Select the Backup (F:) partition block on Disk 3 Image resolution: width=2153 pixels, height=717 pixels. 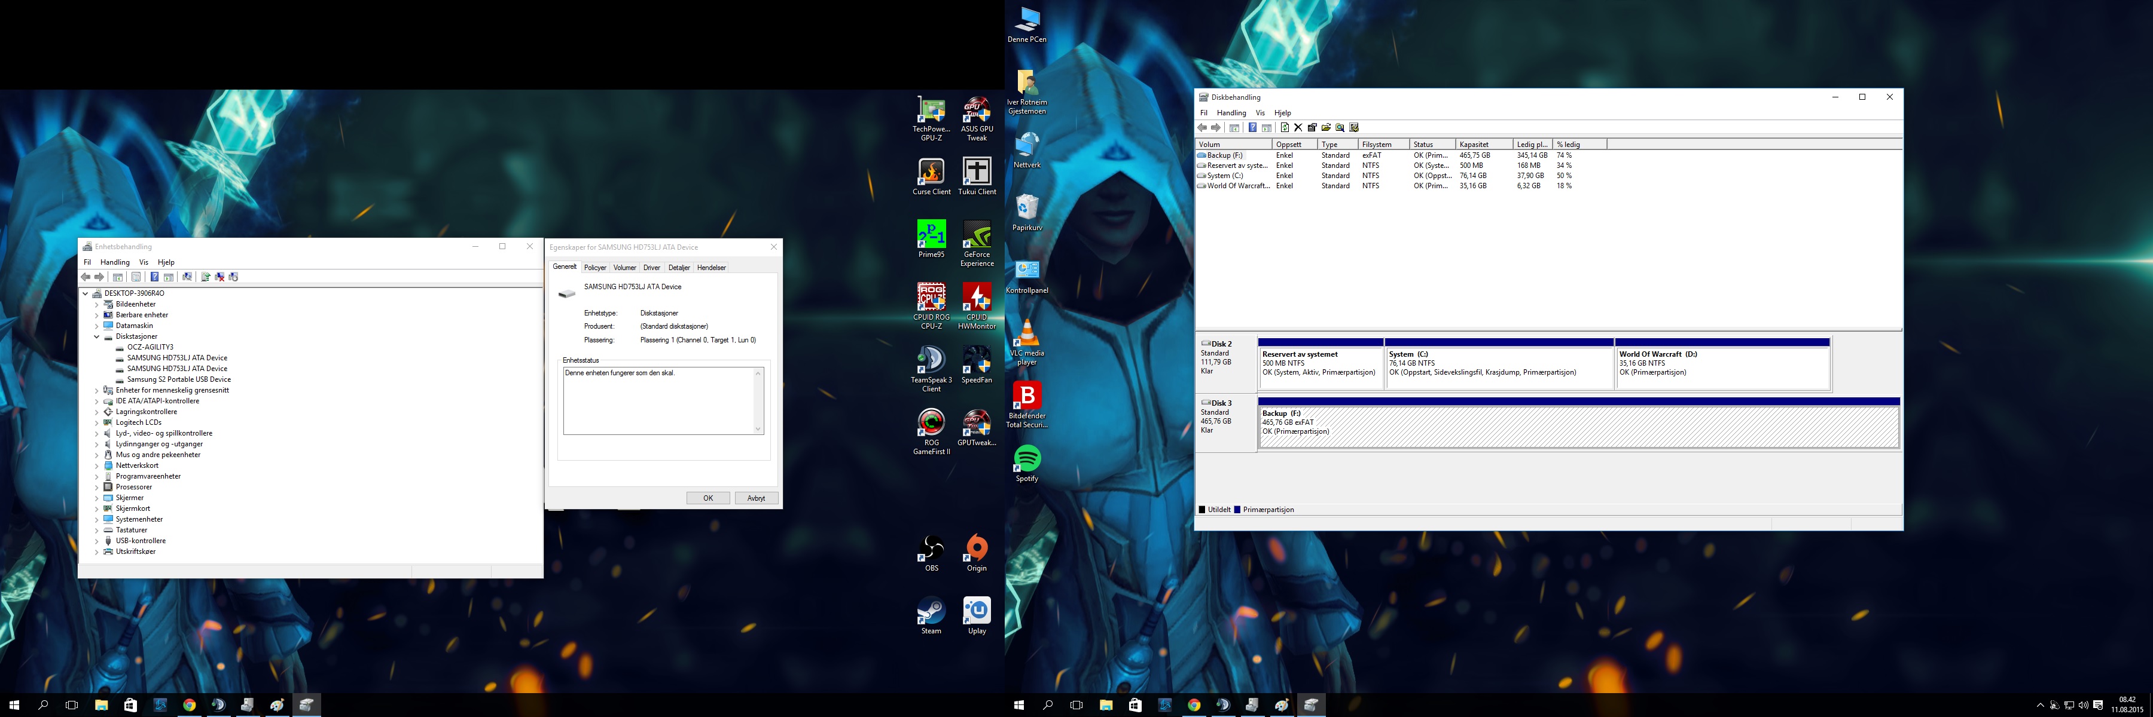coord(1579,423)
